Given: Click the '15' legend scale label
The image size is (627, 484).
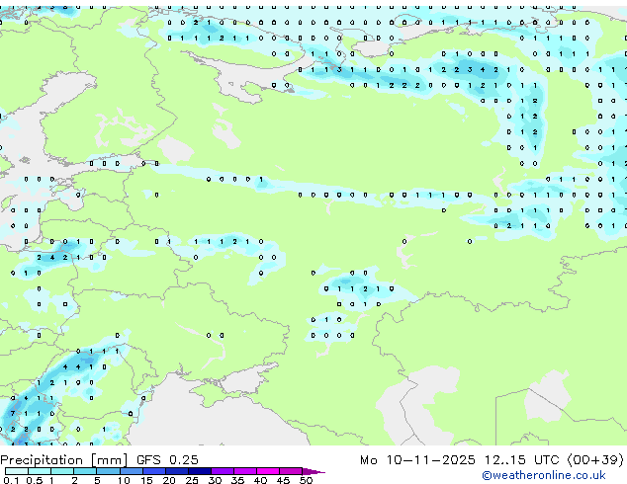Looking at the screenshot, I should (146, 480).
